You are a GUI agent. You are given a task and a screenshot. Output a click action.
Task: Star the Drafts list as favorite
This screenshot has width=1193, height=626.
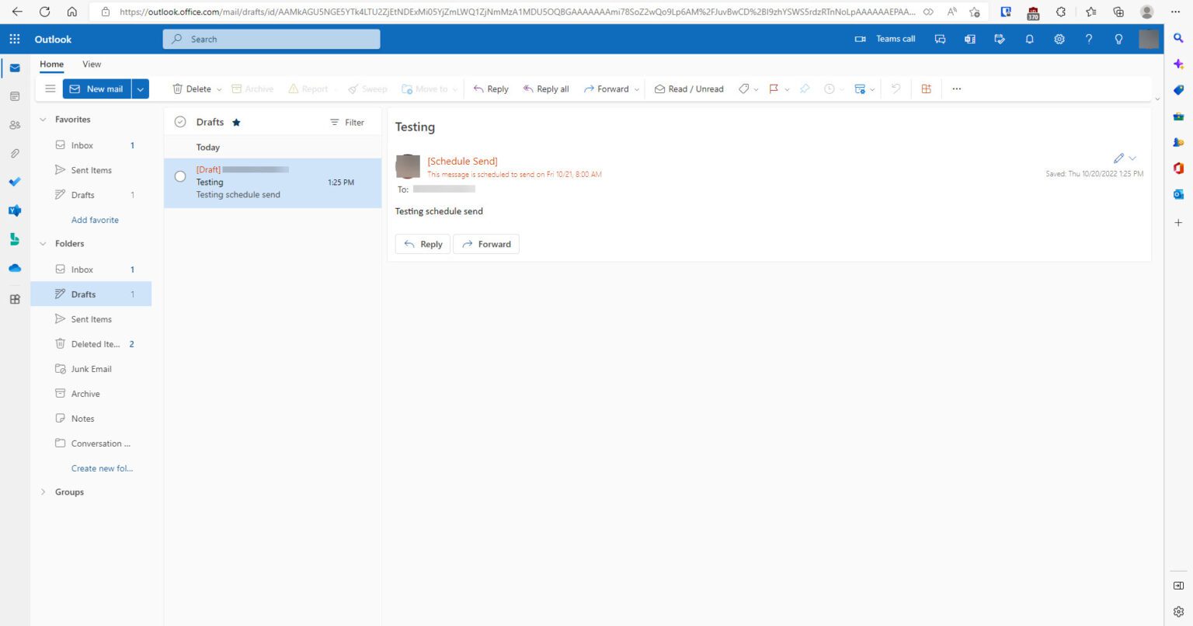236,122
